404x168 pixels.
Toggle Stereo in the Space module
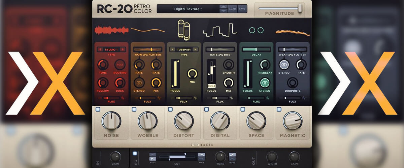pyautogui.click(x=265, y=83)
